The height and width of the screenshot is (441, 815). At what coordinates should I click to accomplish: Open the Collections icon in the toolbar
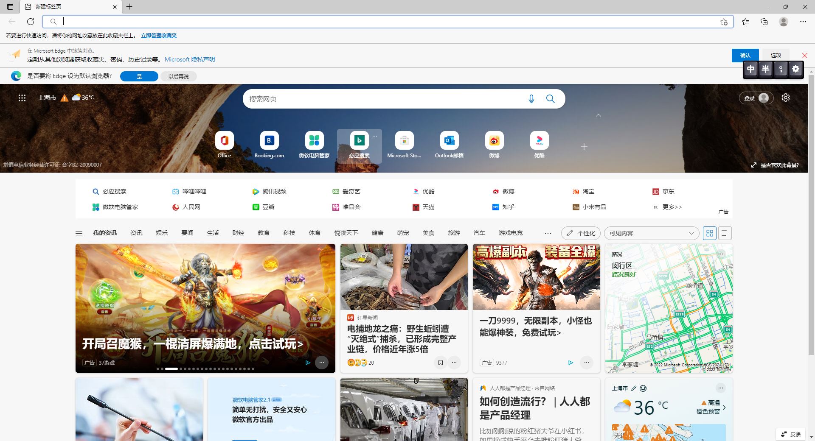tap(764, 22)
